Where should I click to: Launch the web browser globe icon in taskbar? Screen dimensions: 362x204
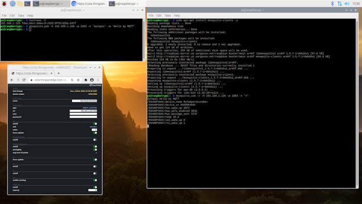(13, 3)
